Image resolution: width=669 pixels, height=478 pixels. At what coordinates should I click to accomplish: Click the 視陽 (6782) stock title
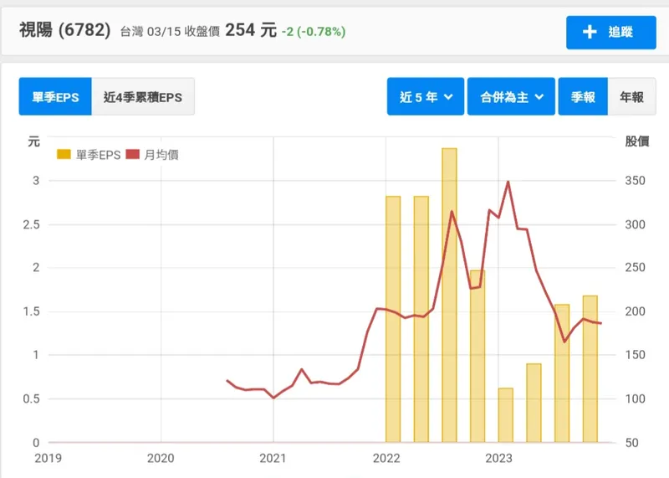65,31
